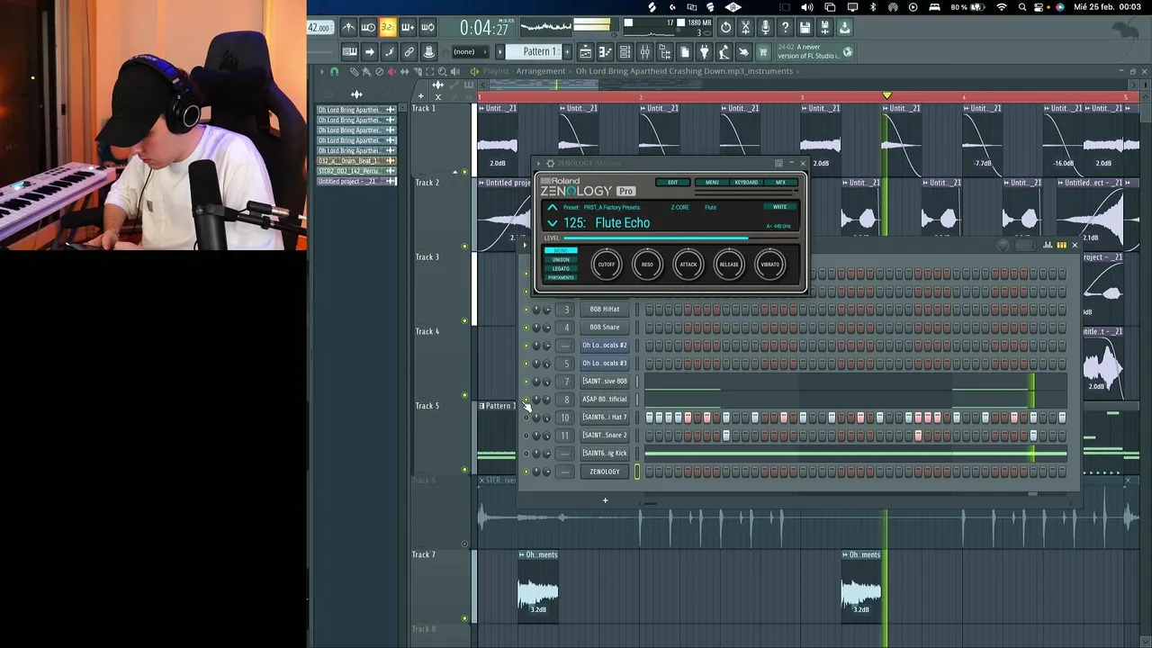Viewport: 1152px width, 648px height.
Task: Toggle the magnet snap icon in Playlist toolbar
Action: coord(334,71)
